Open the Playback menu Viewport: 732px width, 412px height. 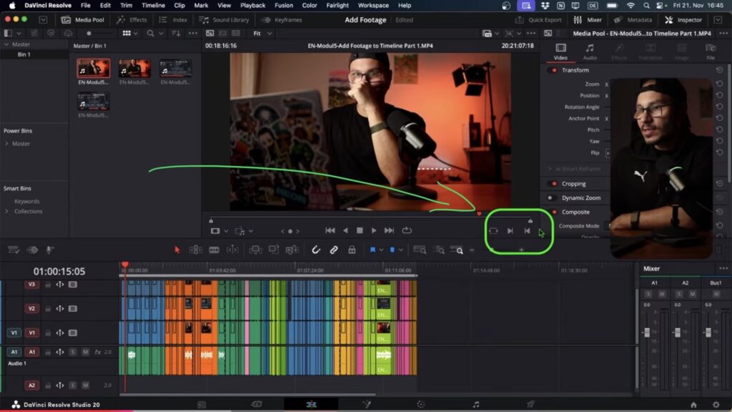click(x=254, y=5)
